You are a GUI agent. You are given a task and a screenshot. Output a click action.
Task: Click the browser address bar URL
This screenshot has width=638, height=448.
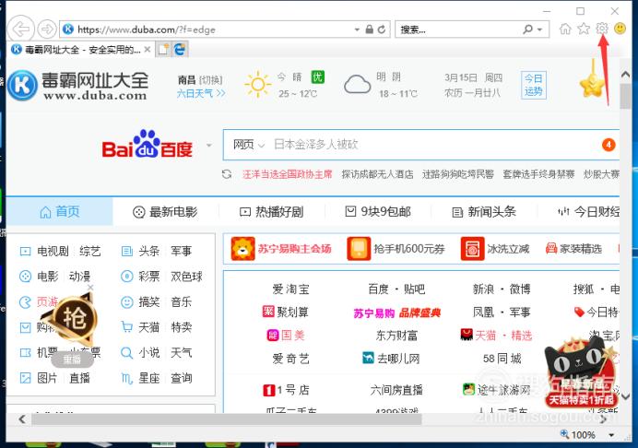pyautogui.click(x=147, y=29)
